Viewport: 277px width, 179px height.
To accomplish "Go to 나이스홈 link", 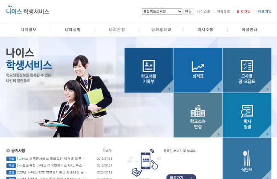I will tap(203, 12).
